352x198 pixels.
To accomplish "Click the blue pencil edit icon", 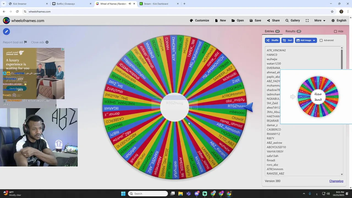I will pyautogui.click(x=6, y=31).
